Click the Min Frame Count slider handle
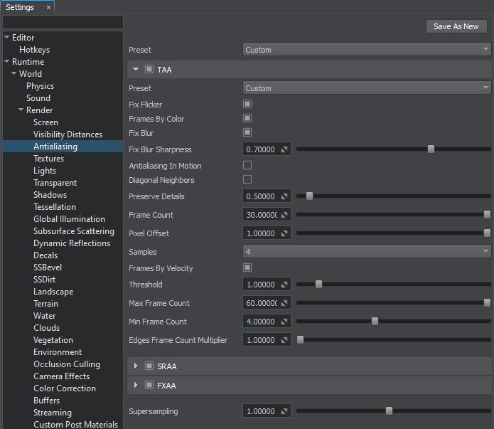 coord(375,322)
